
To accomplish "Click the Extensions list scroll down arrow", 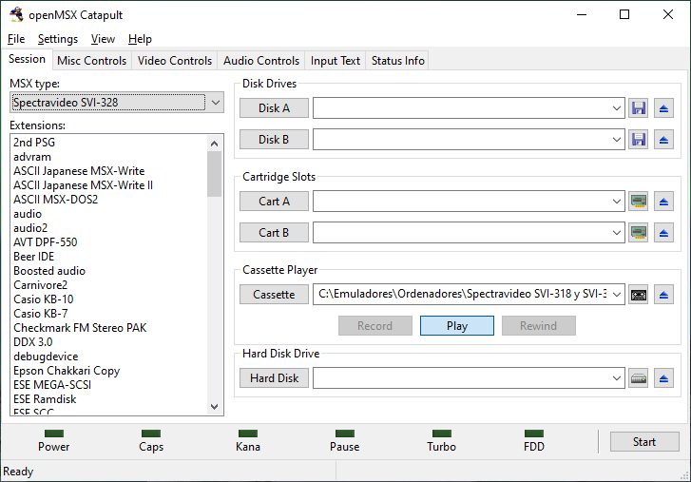I will coord(214,407).
